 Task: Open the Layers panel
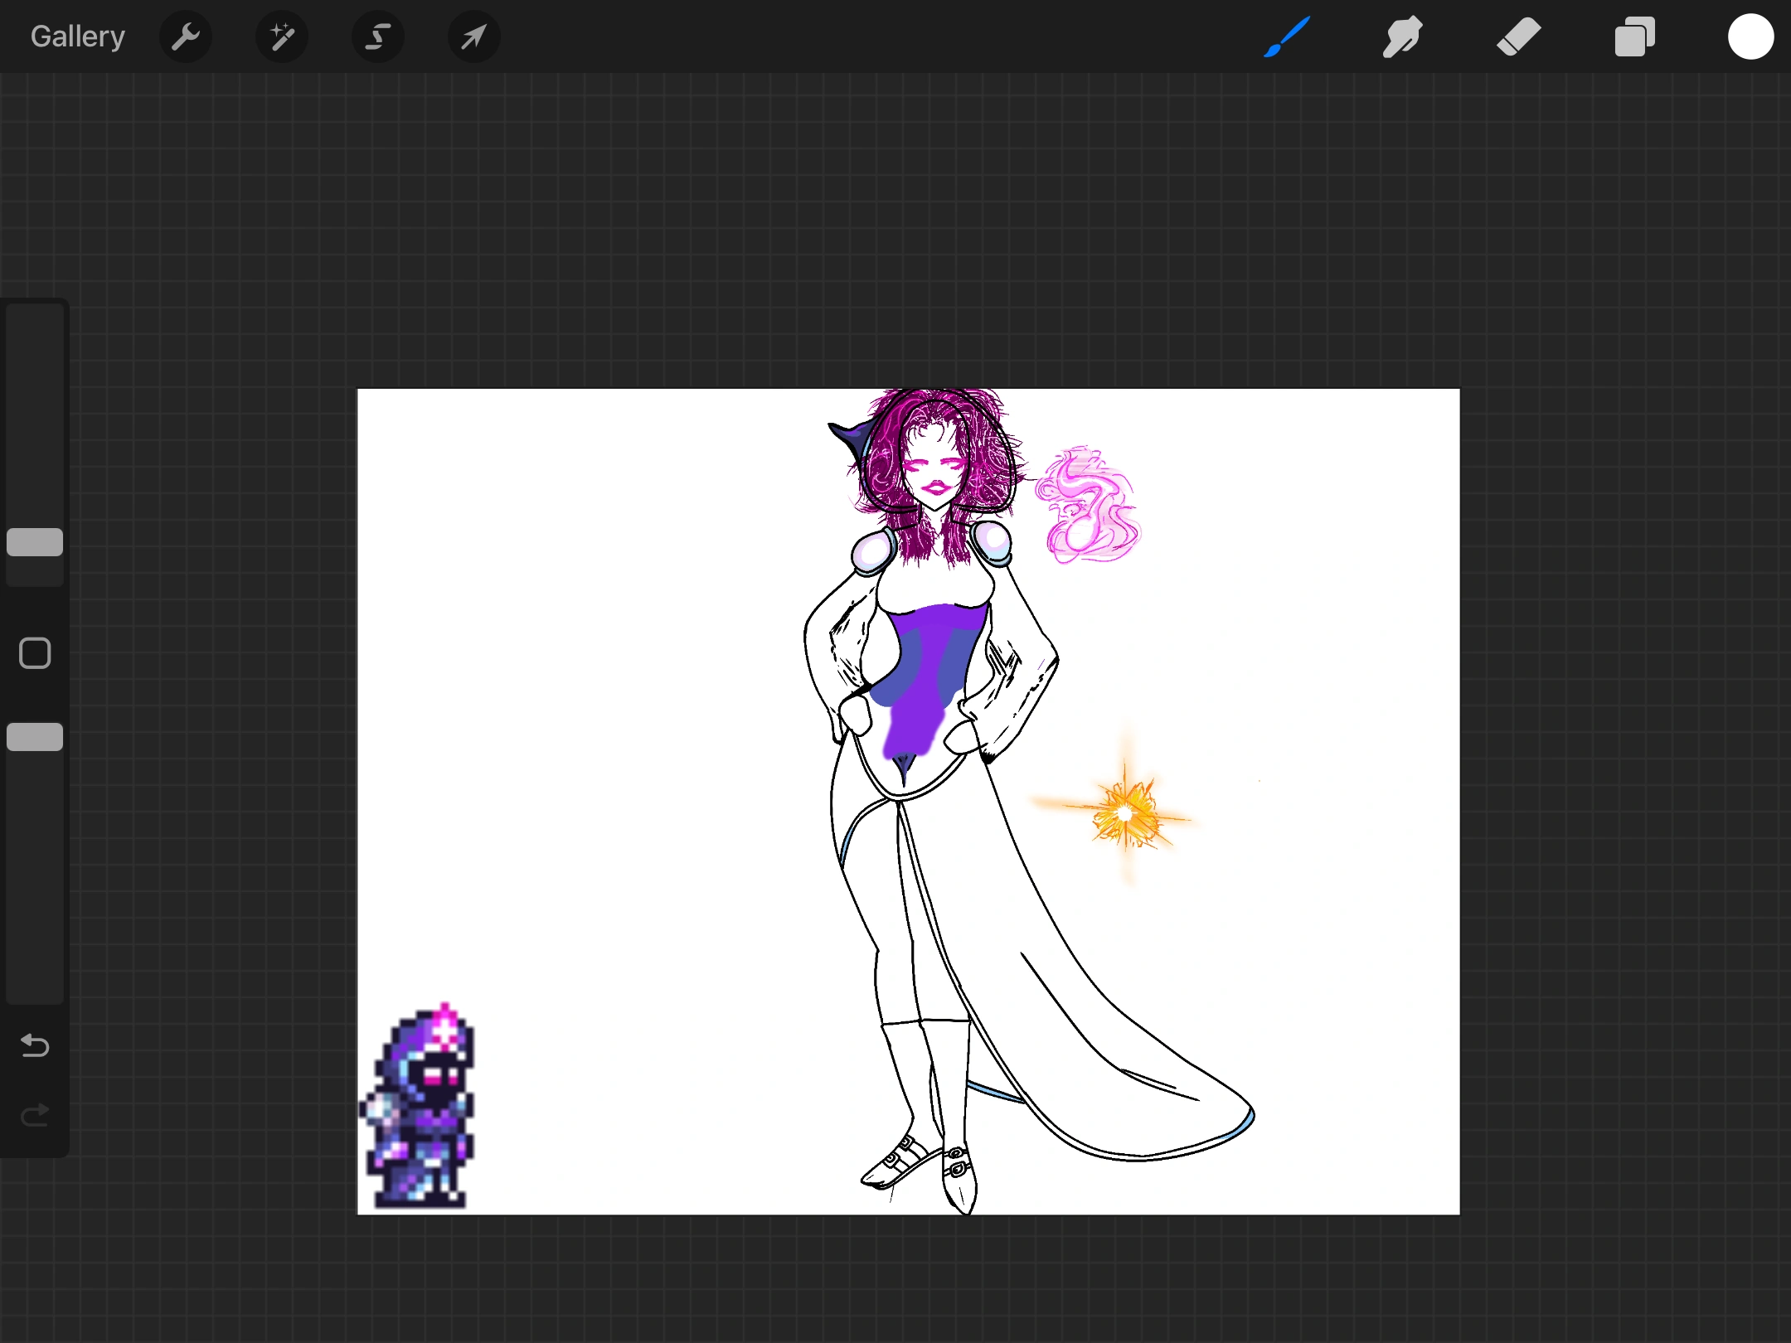coord(1634,36)
